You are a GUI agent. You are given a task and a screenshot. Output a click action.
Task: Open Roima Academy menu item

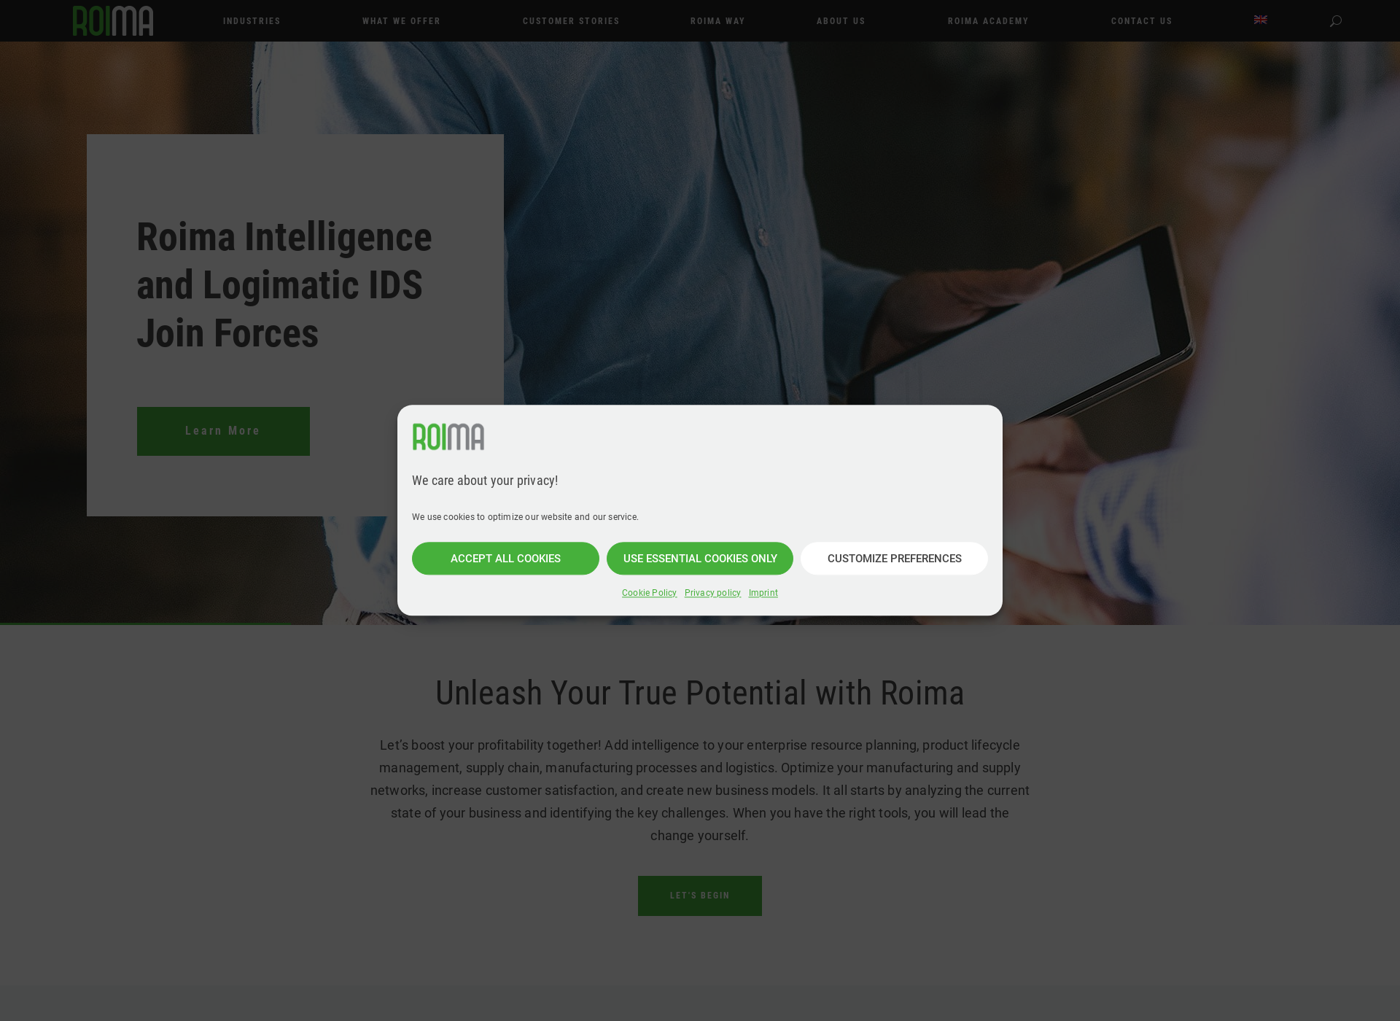point(988,20)
